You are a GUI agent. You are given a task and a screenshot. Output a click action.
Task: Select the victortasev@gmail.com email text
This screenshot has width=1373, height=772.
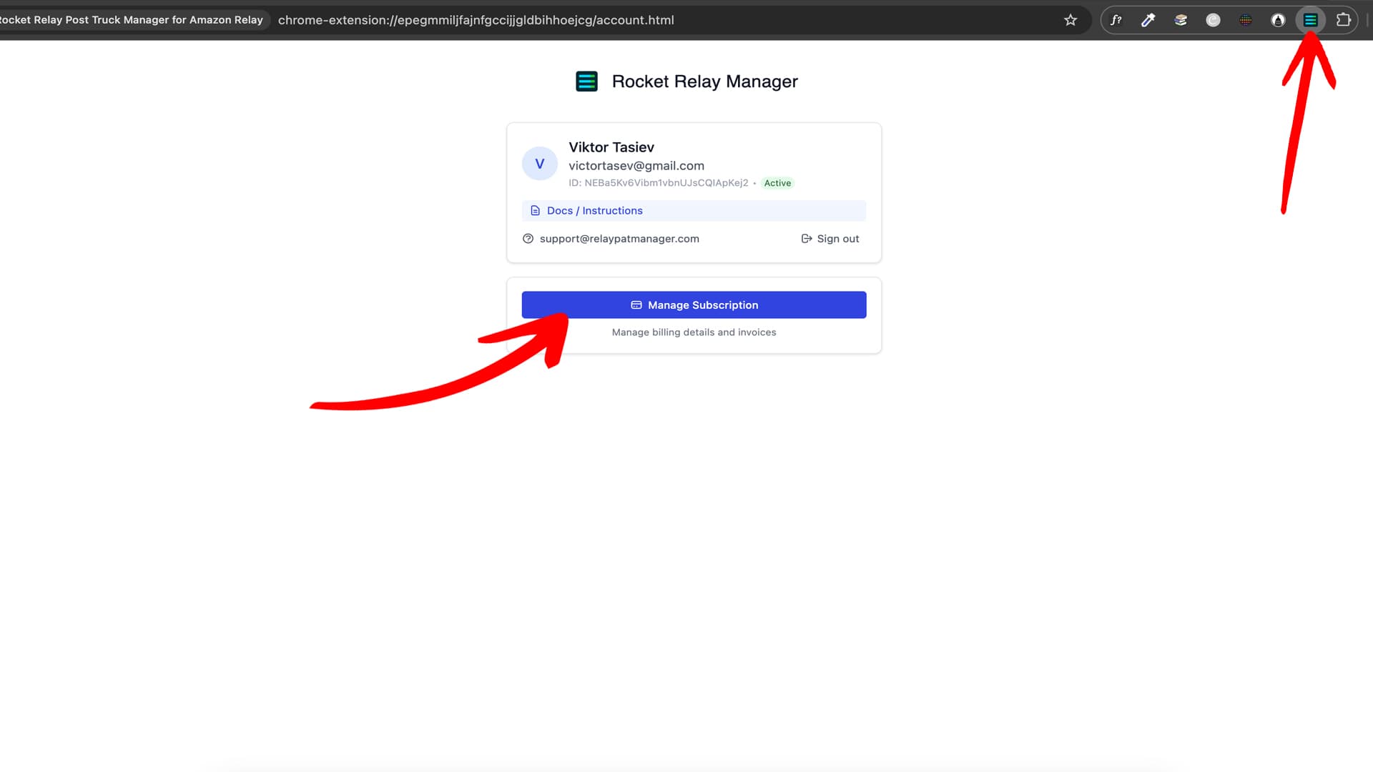tap(636, 166)
